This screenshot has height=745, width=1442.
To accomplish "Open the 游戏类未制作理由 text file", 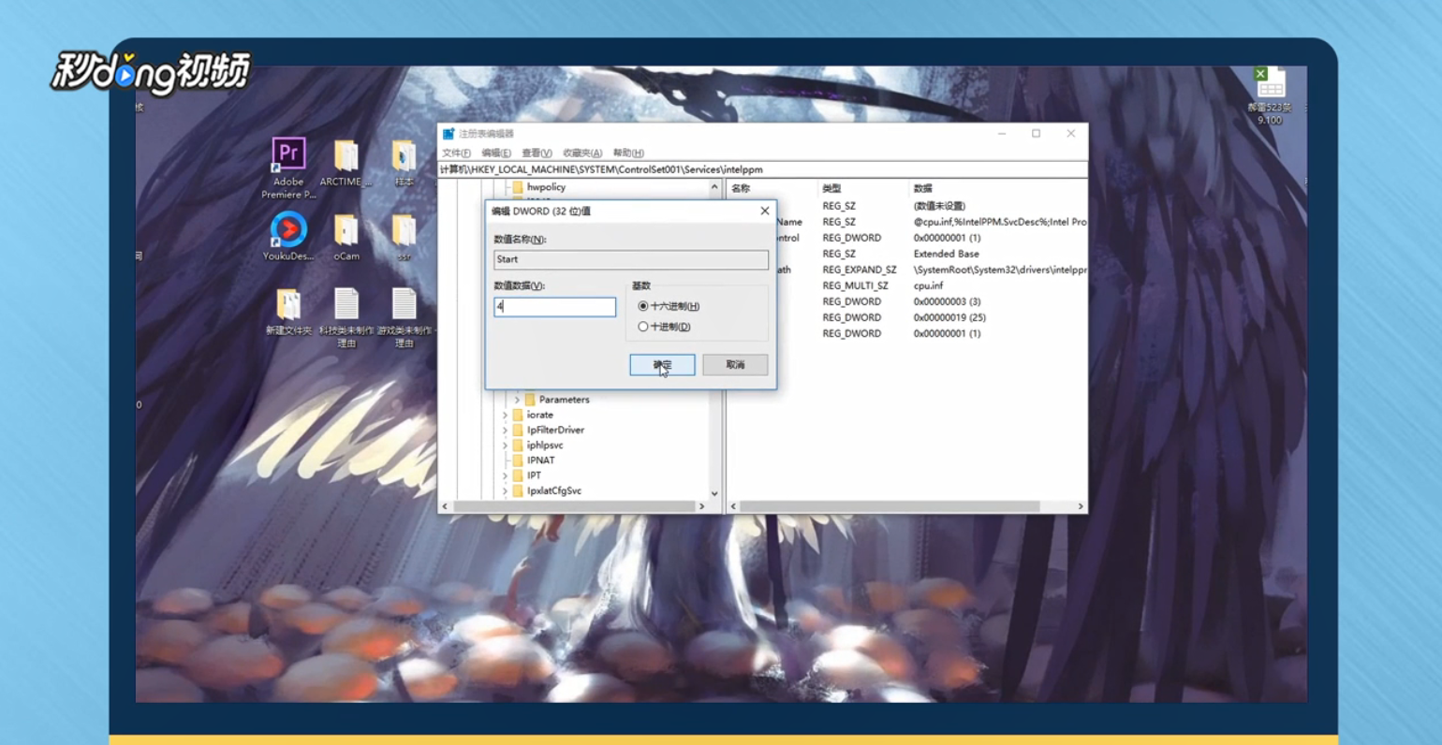I will [x=405, y=317].
